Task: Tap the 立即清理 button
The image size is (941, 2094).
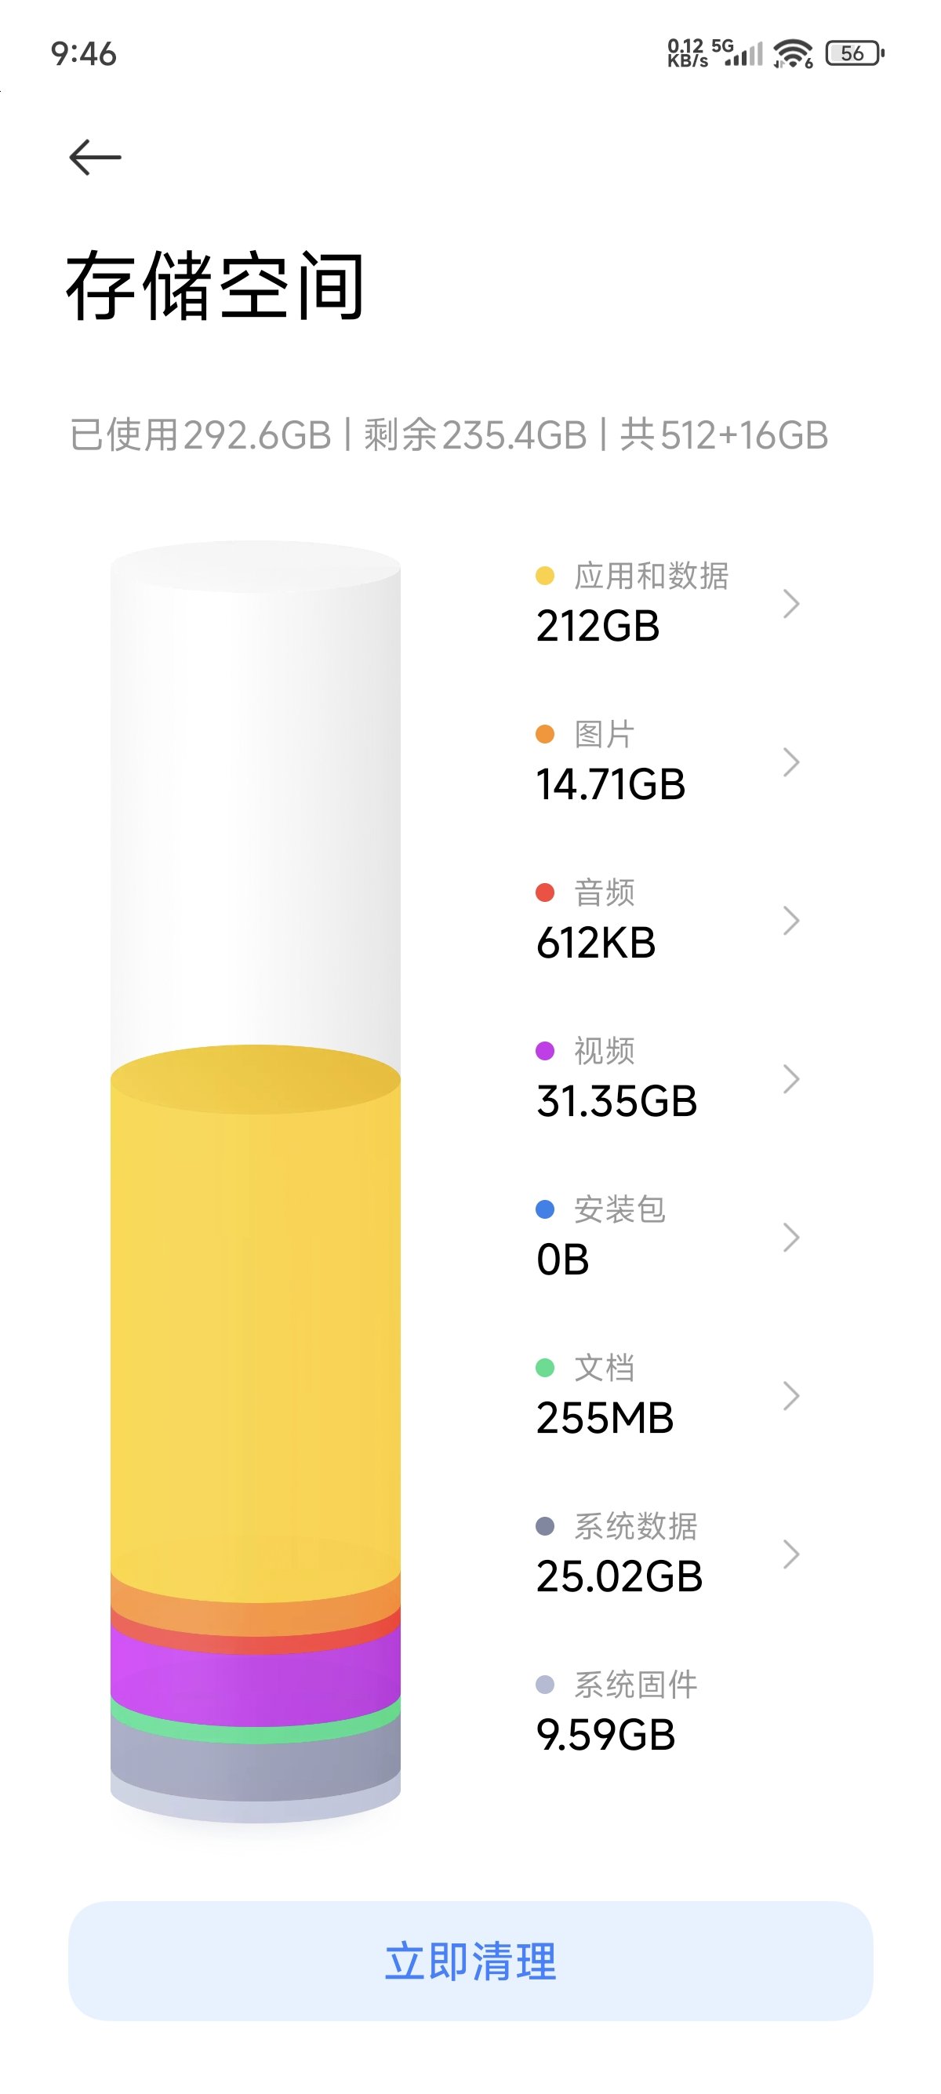Action: pyautogui.click(x=470, y=1961)
